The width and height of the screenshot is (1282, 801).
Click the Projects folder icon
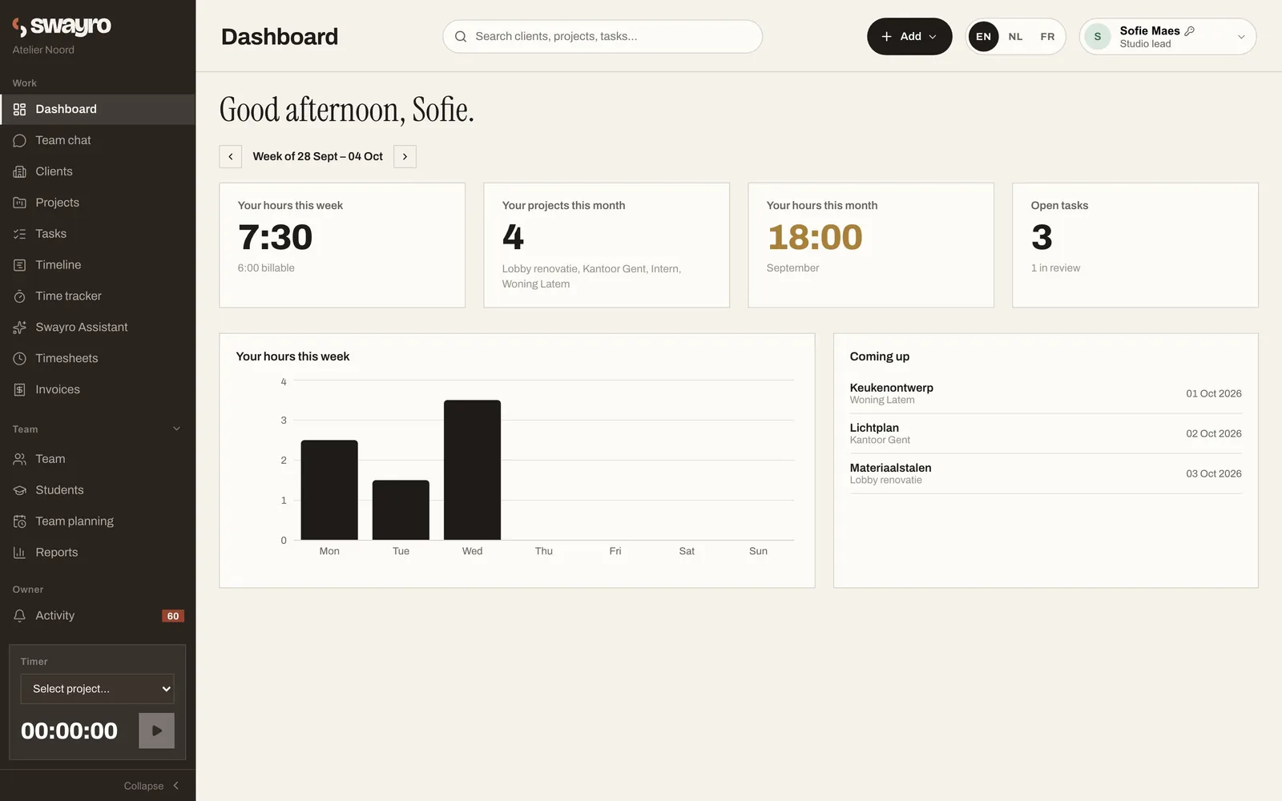[x=19, y=203]
